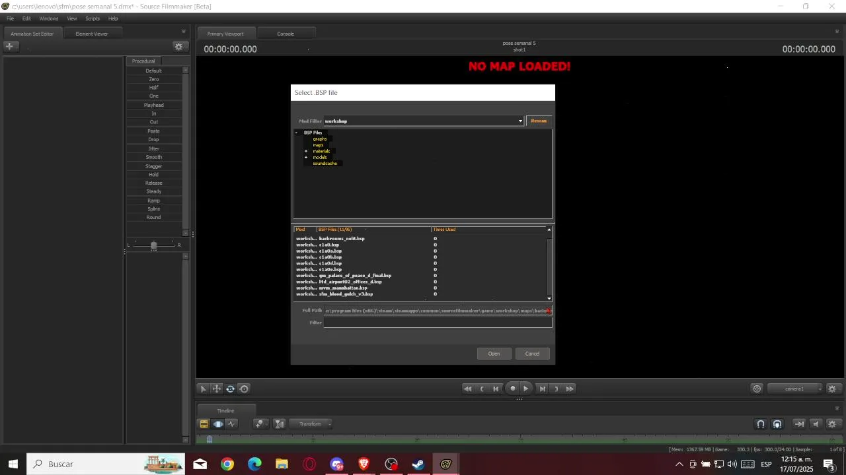Select the Playhead procedural preset

[154, 105]
